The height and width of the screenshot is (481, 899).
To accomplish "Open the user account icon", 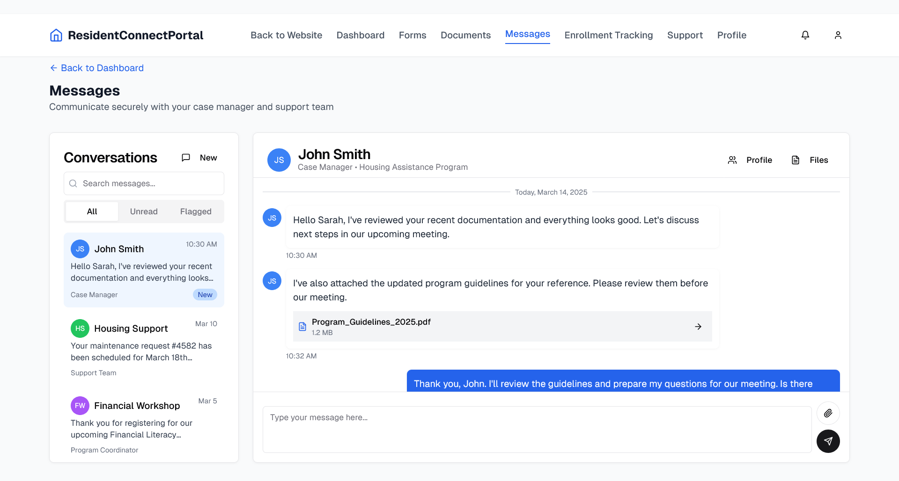I will click(838, 35).
